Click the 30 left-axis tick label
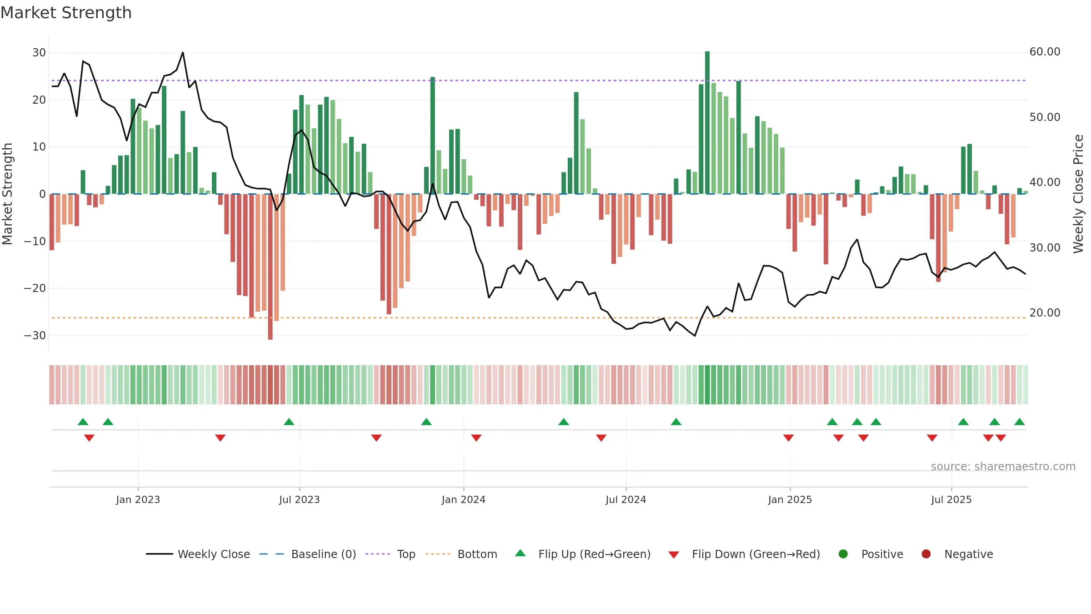 pos(39,53)
